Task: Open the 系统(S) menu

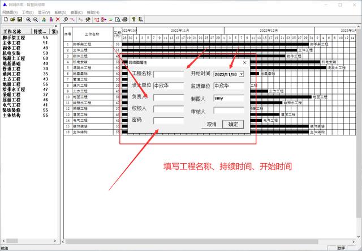Action: pos(61,12)
